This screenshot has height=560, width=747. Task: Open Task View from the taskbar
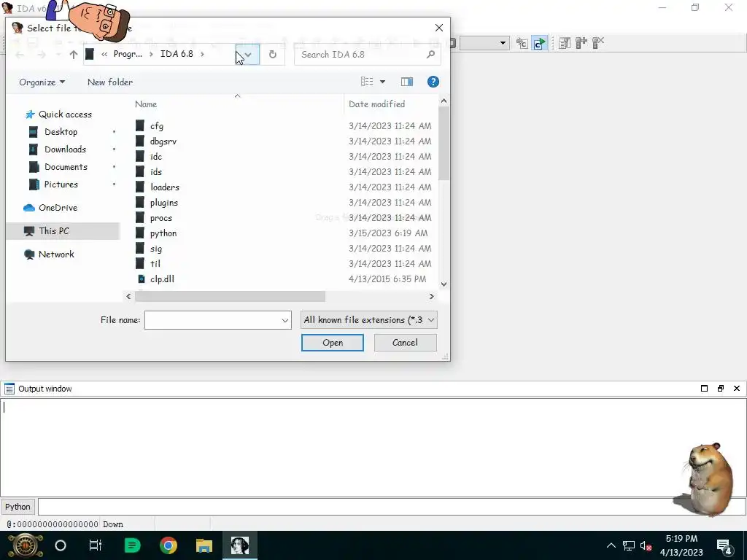96,545
